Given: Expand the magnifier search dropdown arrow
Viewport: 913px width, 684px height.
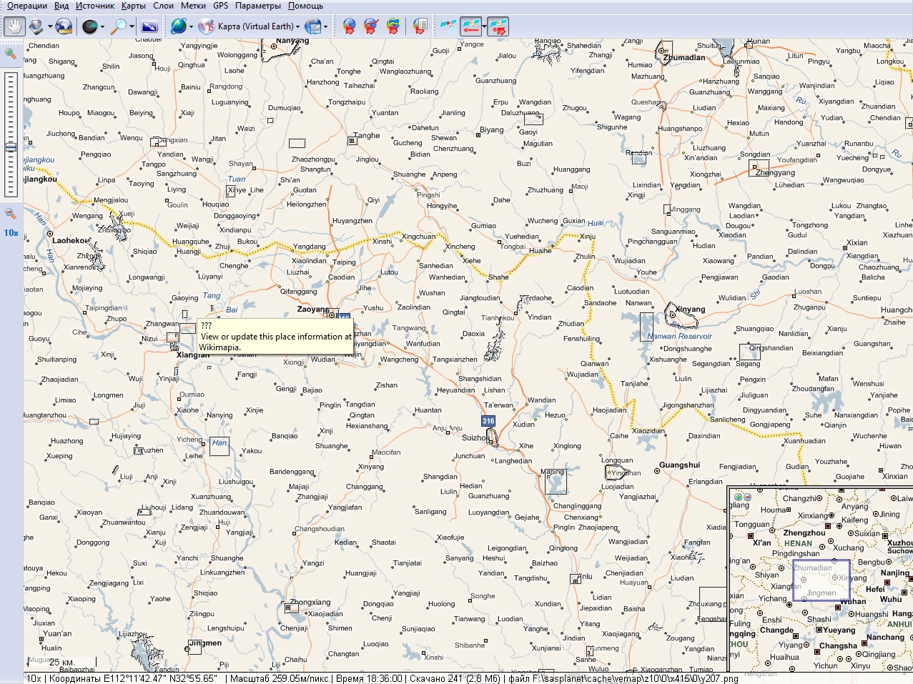Looking at the screenshot, I should 132,26.
